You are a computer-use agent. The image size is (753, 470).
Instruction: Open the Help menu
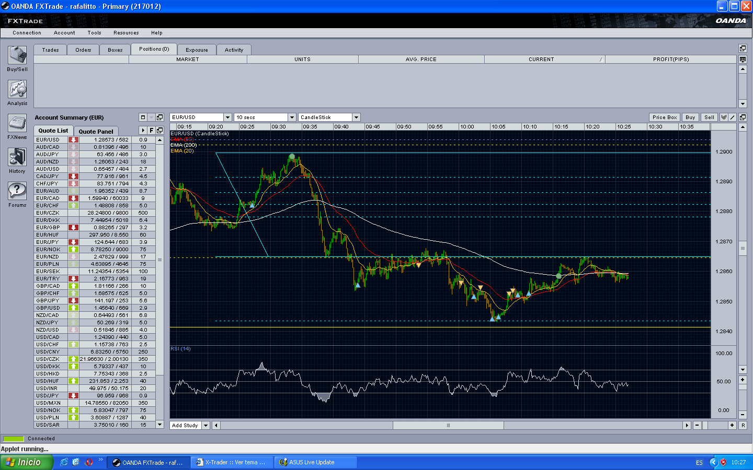(157, 33)
